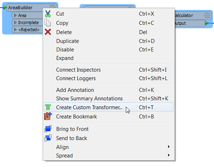
Task: Select the Calculator transformer title
Action: pyautogui.click(x=184, y=15)
